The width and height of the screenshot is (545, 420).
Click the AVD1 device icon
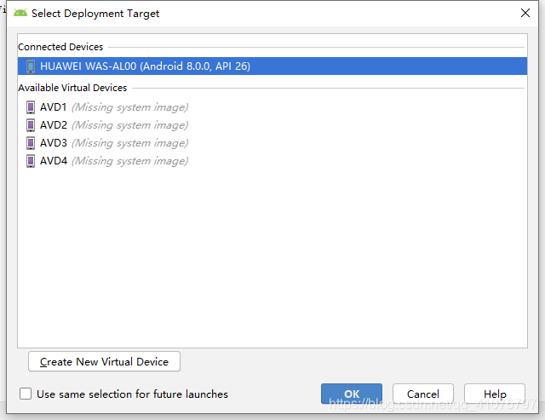point(31,107)
